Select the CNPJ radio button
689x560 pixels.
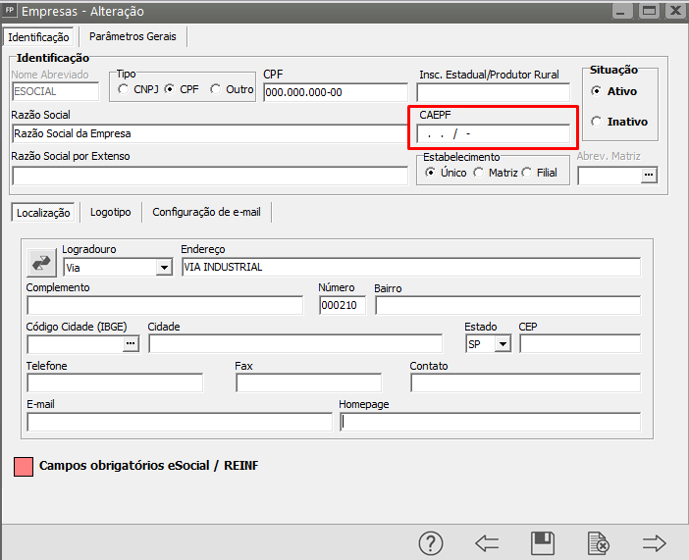coord(124,90)
